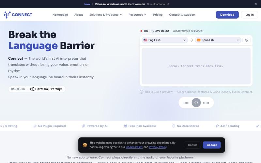Image resolution: width=261 pixels, height=163 pixels.
Task: Click the No Data Stored text
Action: point(188,126)
